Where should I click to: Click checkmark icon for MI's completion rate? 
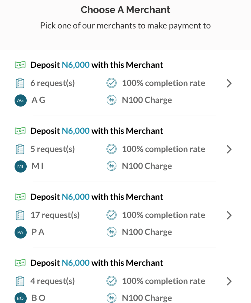112,149
